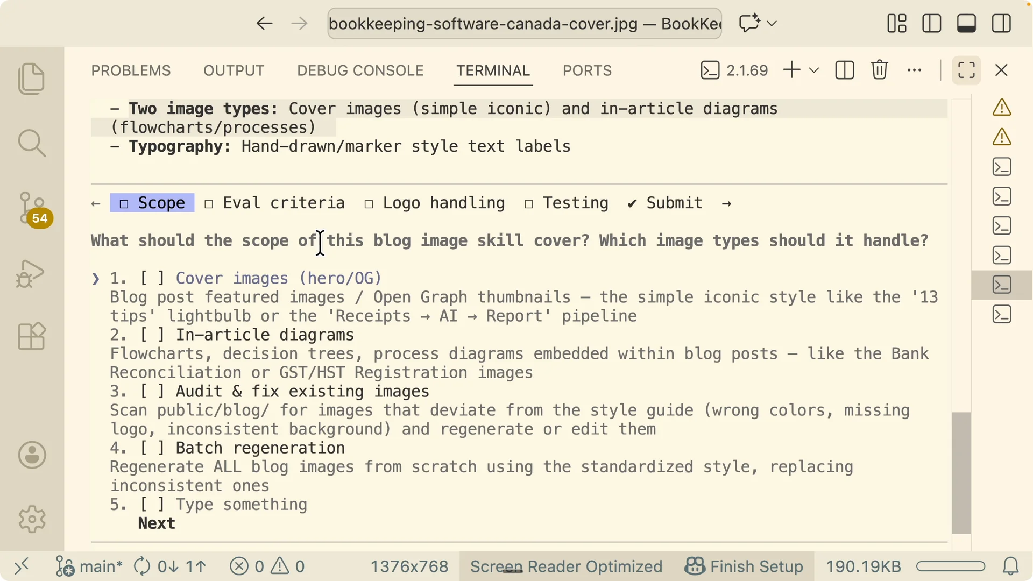Expand the launch profile dropdown

pyautogui.click(x=814, y=70)
